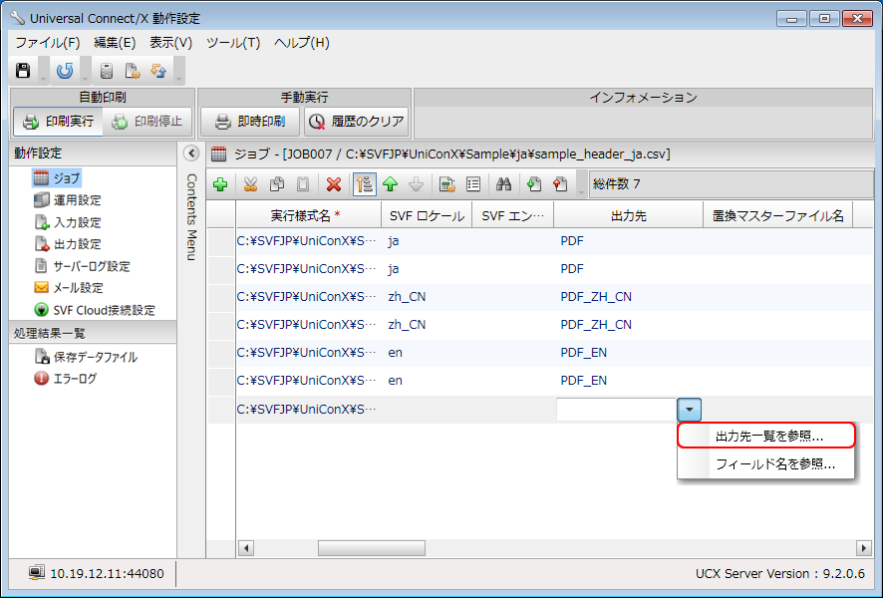
Task: Click the 即時印刷 button
Action: pos(250,121)
